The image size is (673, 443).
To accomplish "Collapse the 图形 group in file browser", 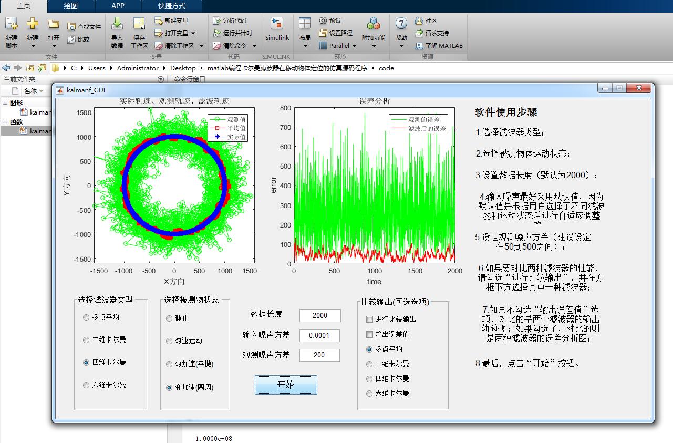I will click(5, 102).
